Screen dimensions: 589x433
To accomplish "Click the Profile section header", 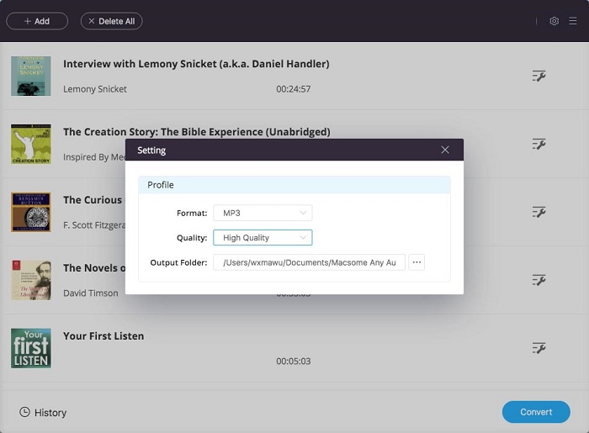I will tap(294, 185).
